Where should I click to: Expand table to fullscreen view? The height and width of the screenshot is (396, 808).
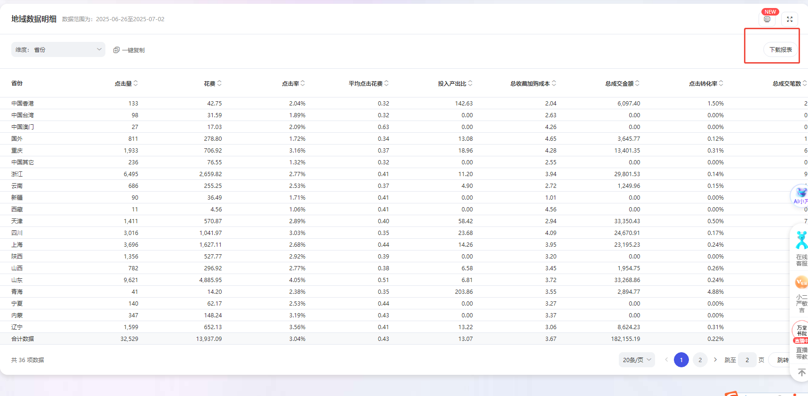790,19
